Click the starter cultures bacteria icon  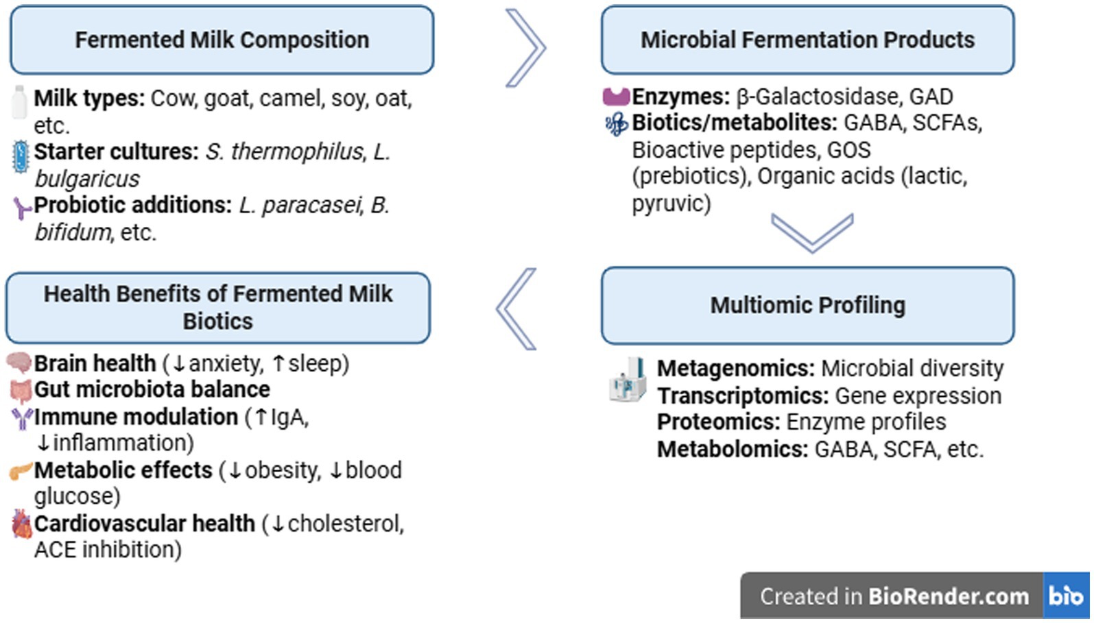click(x=21, y=156)
